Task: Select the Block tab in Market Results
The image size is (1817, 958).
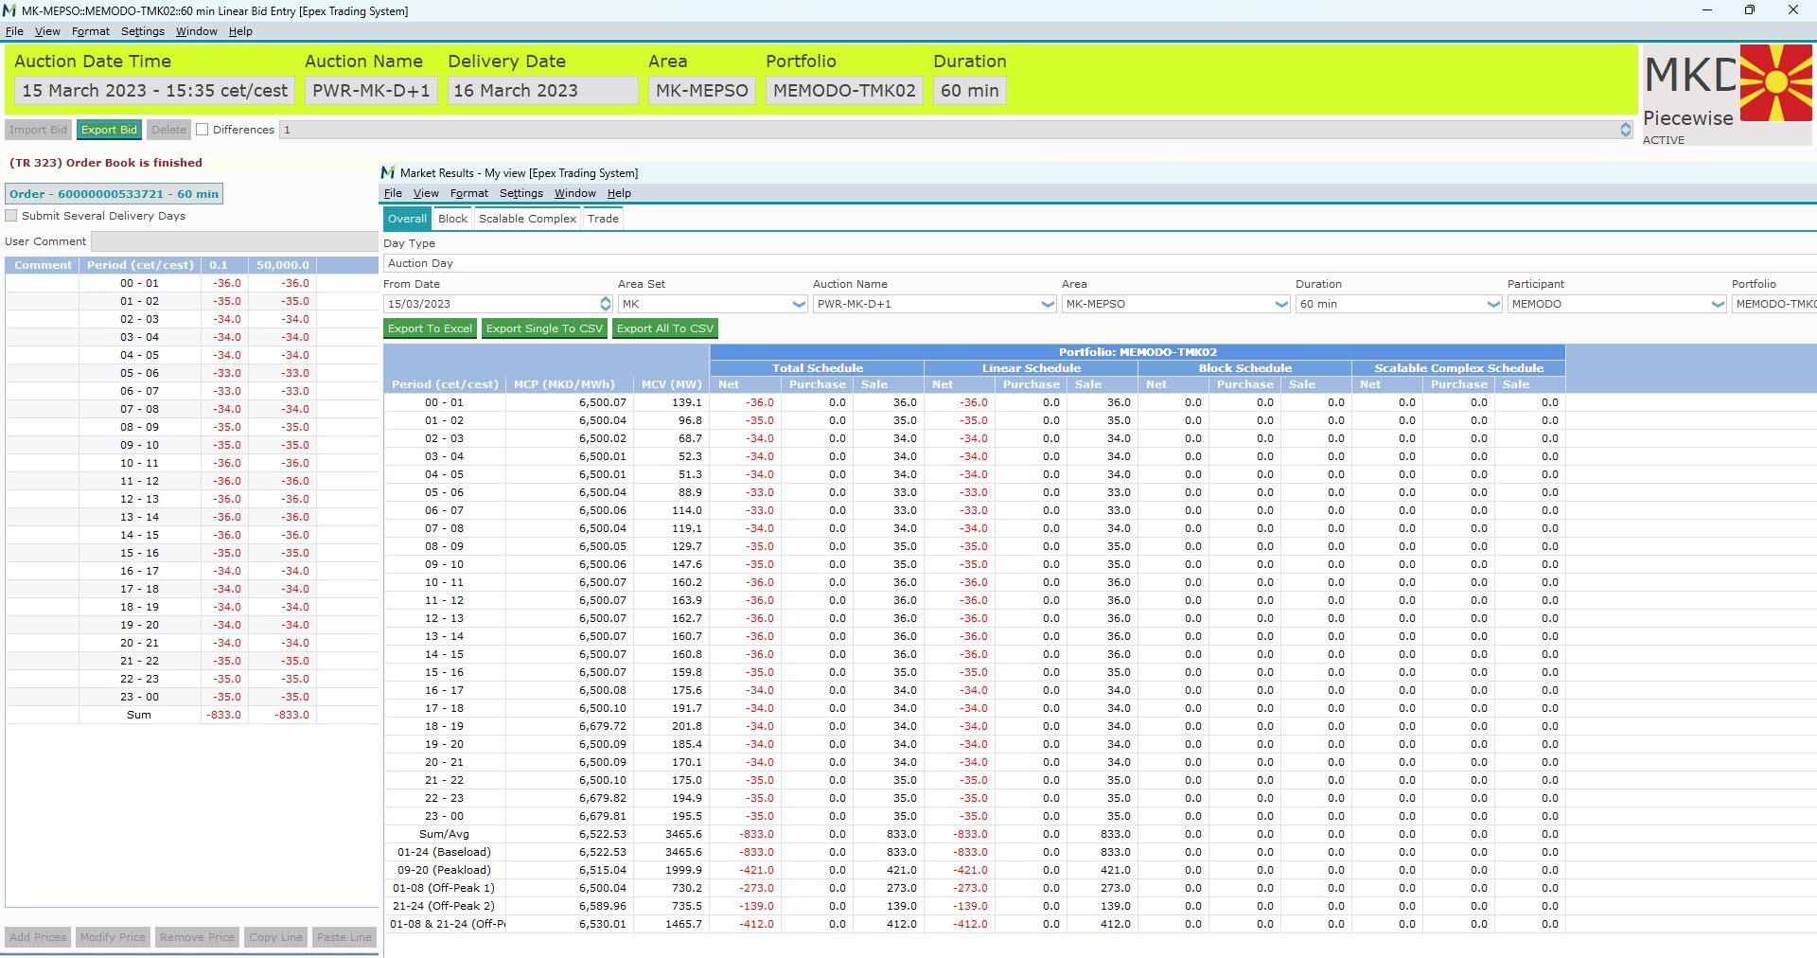Action: [x=452, y=219]
